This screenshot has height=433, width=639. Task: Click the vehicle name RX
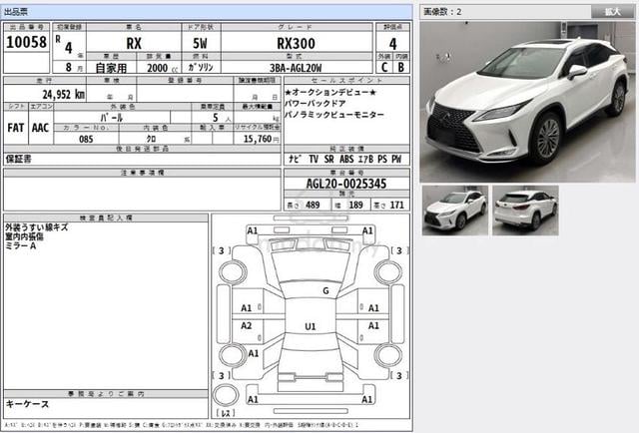point(134,44)
